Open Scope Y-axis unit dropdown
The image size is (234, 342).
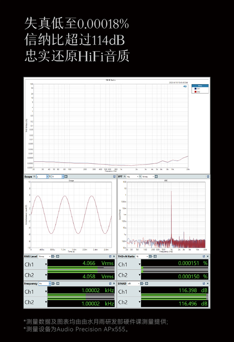pos(62,177)
